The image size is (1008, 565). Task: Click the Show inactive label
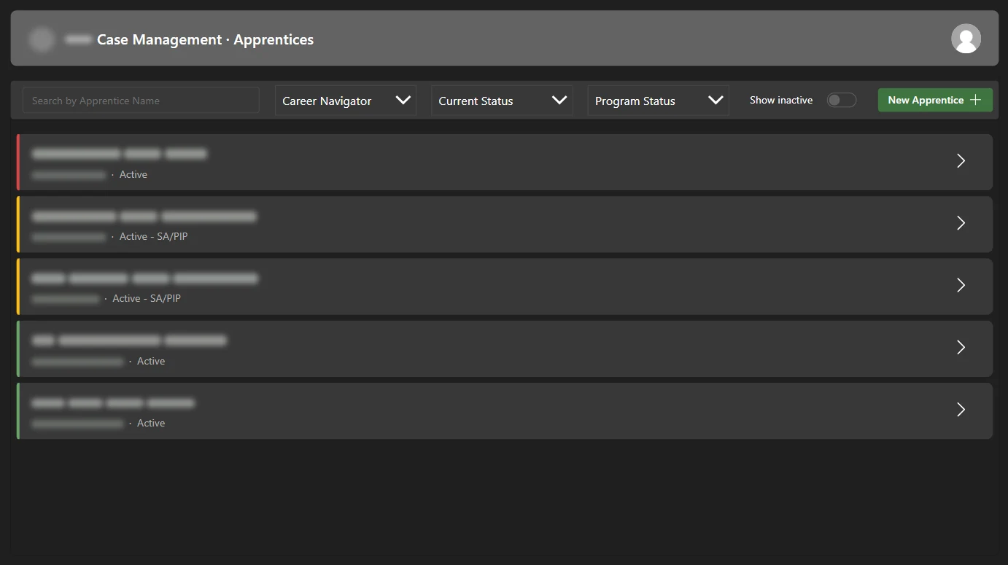(x=781, y=100)
